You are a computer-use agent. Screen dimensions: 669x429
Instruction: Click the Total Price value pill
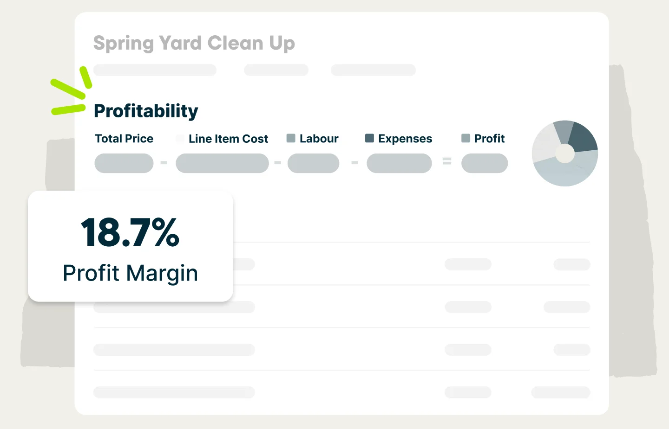124,163
